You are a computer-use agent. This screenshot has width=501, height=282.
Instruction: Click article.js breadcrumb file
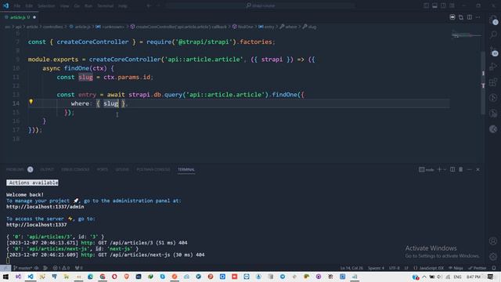tap(80, 27)
